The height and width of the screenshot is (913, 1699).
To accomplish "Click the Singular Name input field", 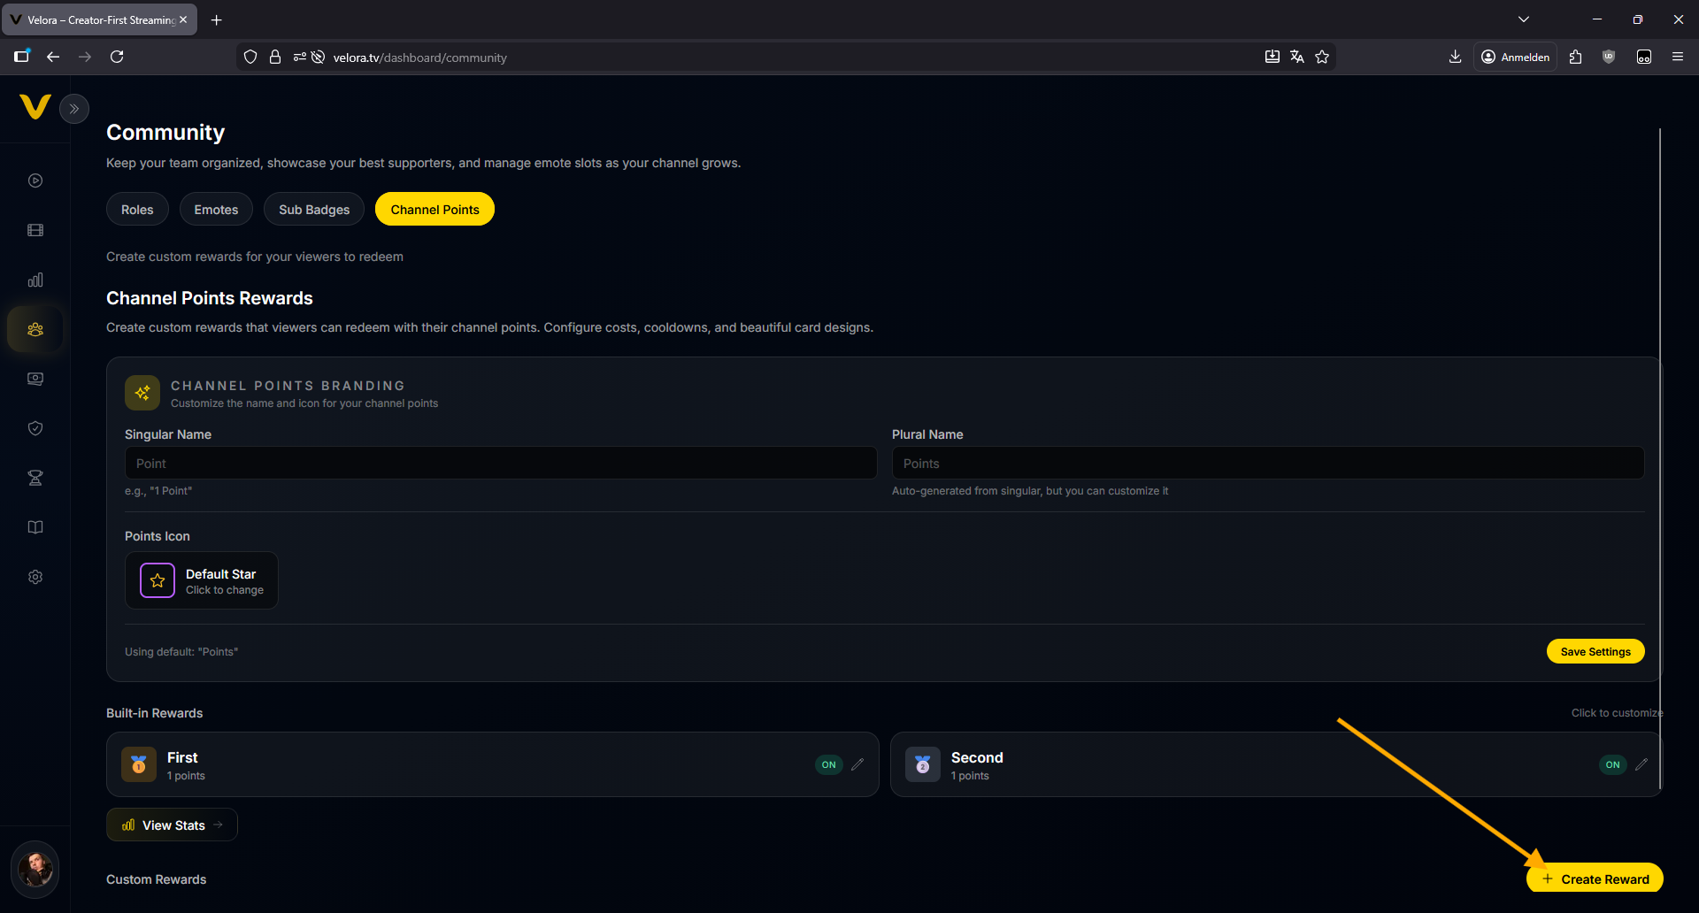I will click(500, 464).
